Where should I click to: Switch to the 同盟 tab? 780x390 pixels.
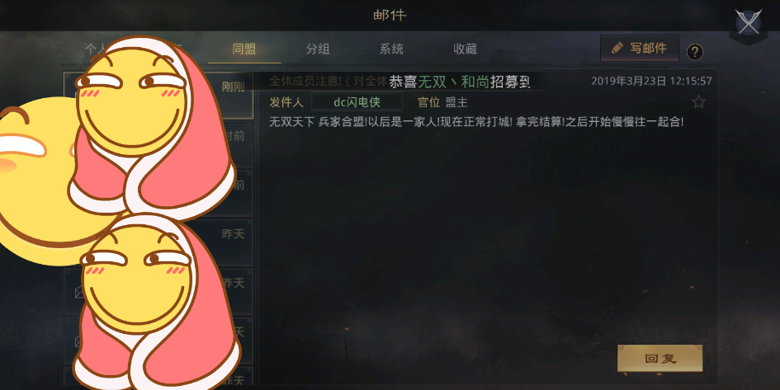244,49
